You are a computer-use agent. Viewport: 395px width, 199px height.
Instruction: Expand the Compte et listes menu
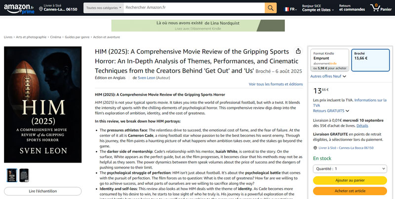tap(318, 8)
